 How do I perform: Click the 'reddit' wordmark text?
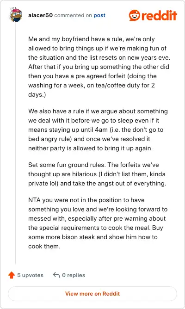pos(159,15)
